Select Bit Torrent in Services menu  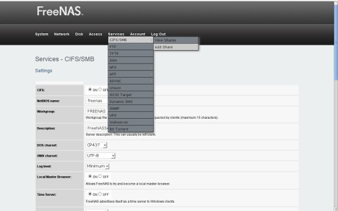131,129
